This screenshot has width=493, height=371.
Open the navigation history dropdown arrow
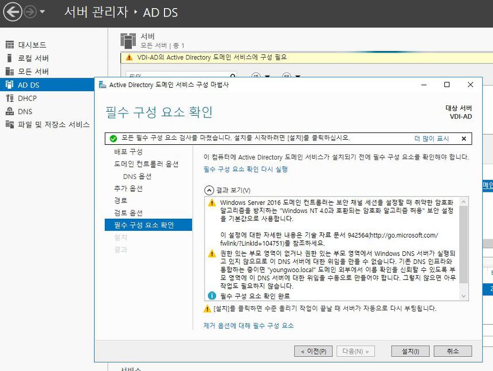coord(42,12)
